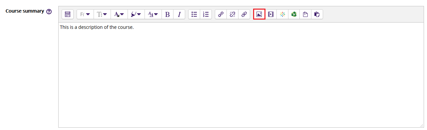Insert Moodle media with film icon
Screen dimensions: 427x130
click(271, 14)
